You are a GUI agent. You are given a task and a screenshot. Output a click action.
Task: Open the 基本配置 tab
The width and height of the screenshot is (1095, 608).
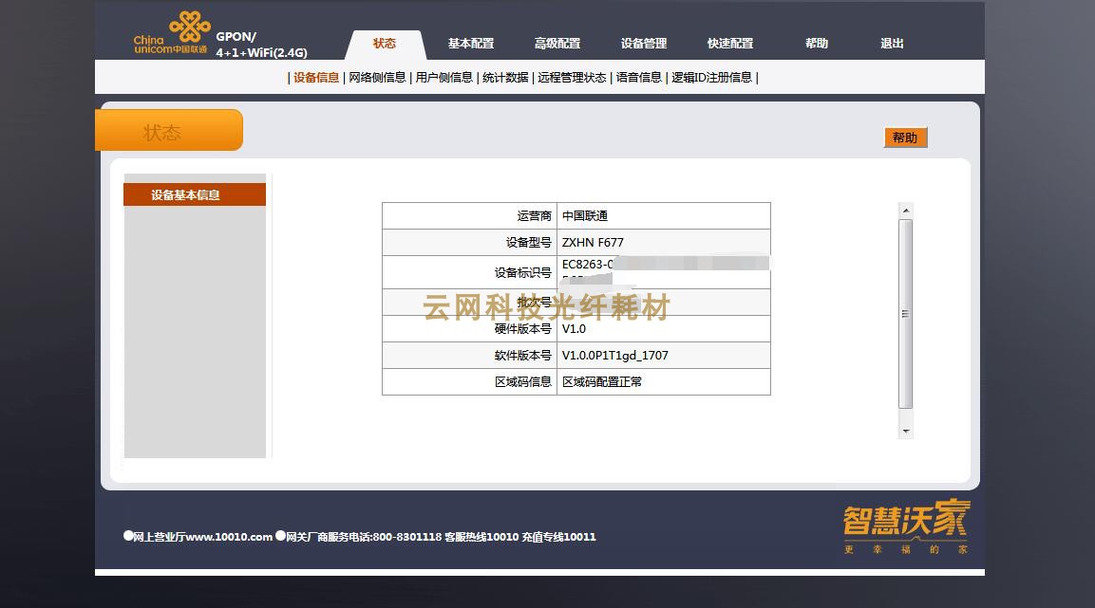471,44
